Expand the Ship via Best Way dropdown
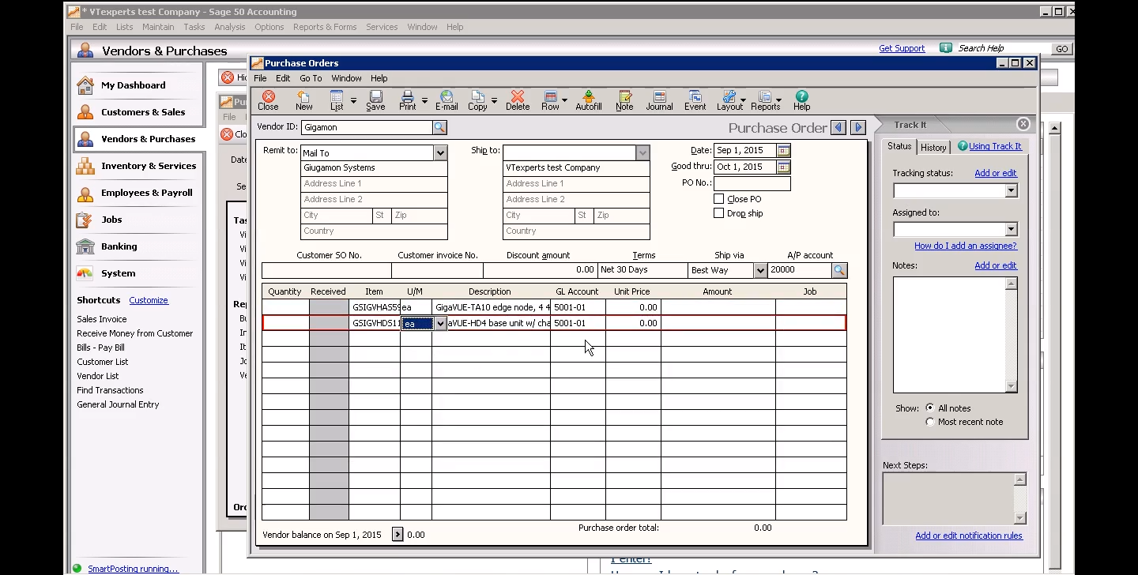The width and height of the screenshot is (1138, 575). (x=760, y=270)
